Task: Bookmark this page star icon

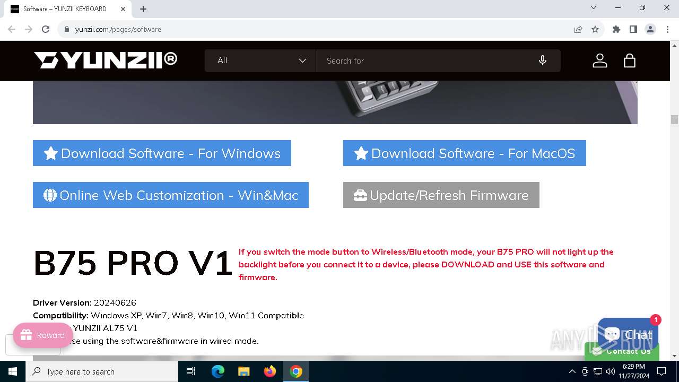Action: point(595,29)
